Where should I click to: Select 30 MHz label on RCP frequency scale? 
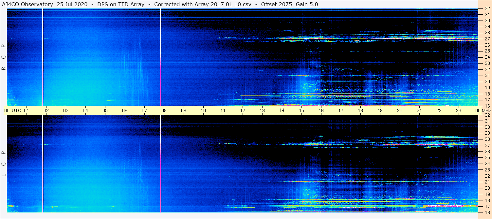point(487,20)
